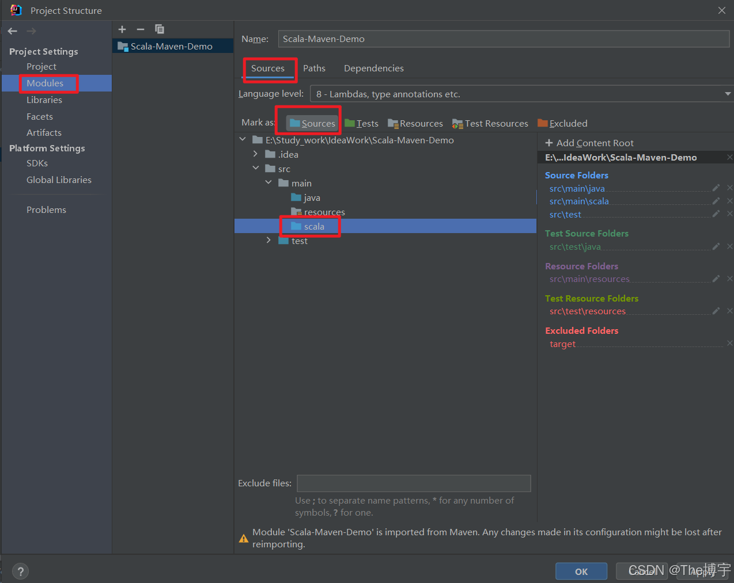Expand the test folder
This screenshot has width=734, height=583.
click(x=268, y=241)
